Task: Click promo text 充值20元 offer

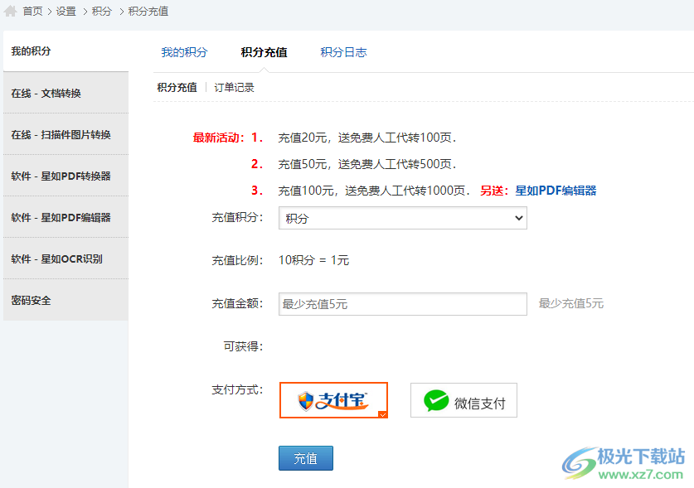Action: pyautogui.click(x=367, y=138)
